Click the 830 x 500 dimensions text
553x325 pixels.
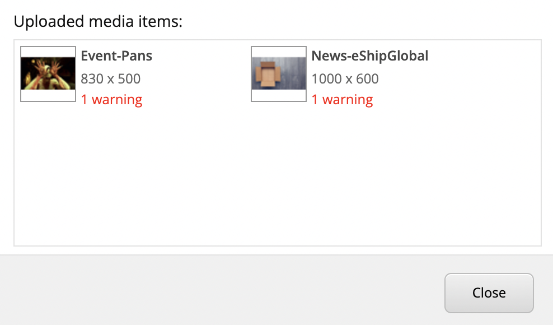click(x=110, y=78)
